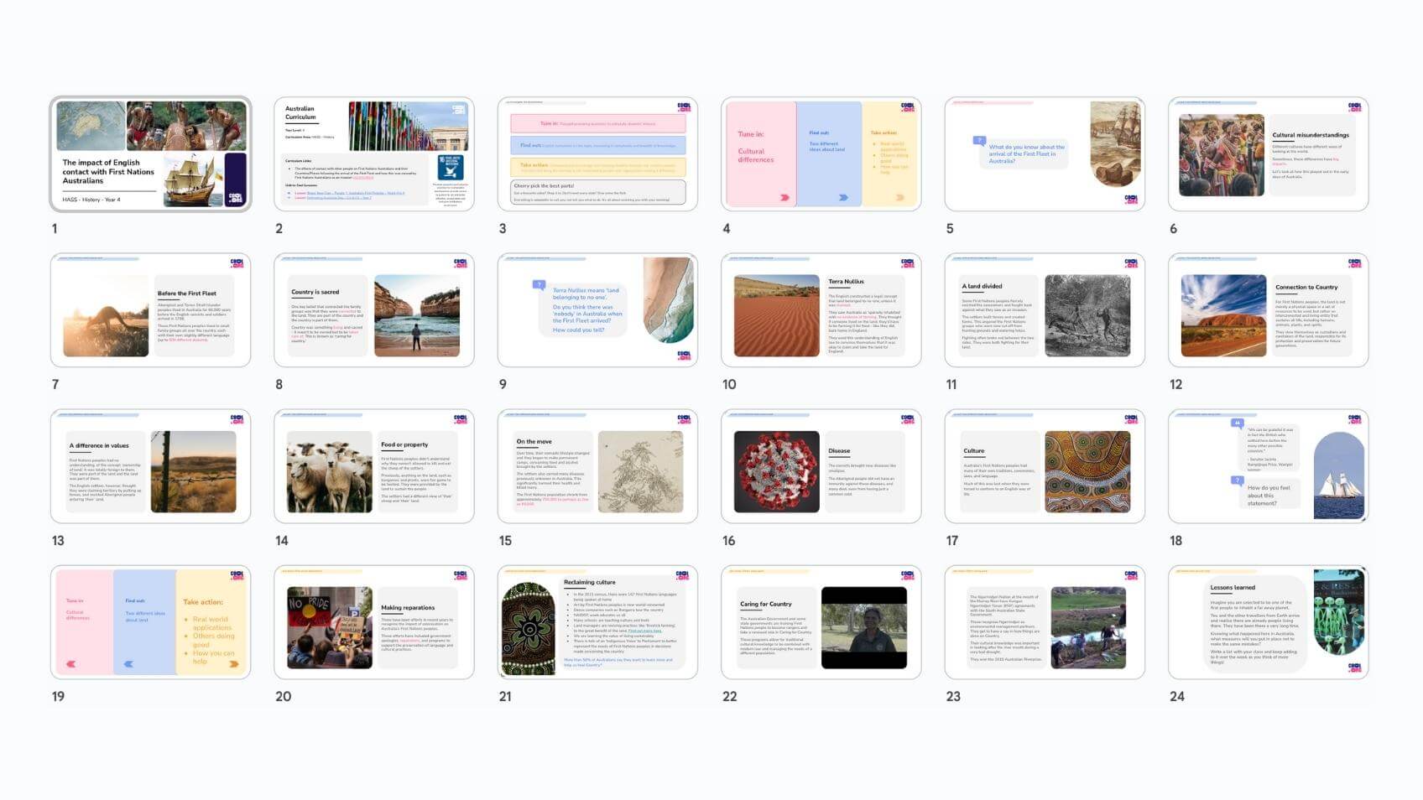Click question bubble icon on slide 5
Viewport: 1423px width, 800px height.
[978, 141]
